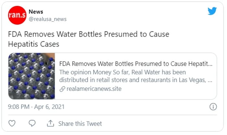Open the water bottles thumbnail image
Screen dimensions: 227x135
(31, 76)
